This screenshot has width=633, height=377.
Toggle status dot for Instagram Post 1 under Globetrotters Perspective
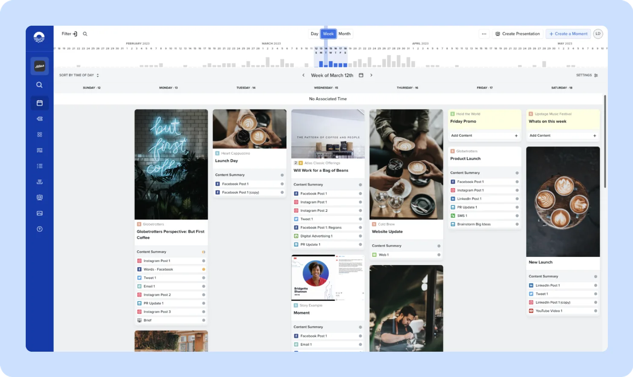pos(203,261)
